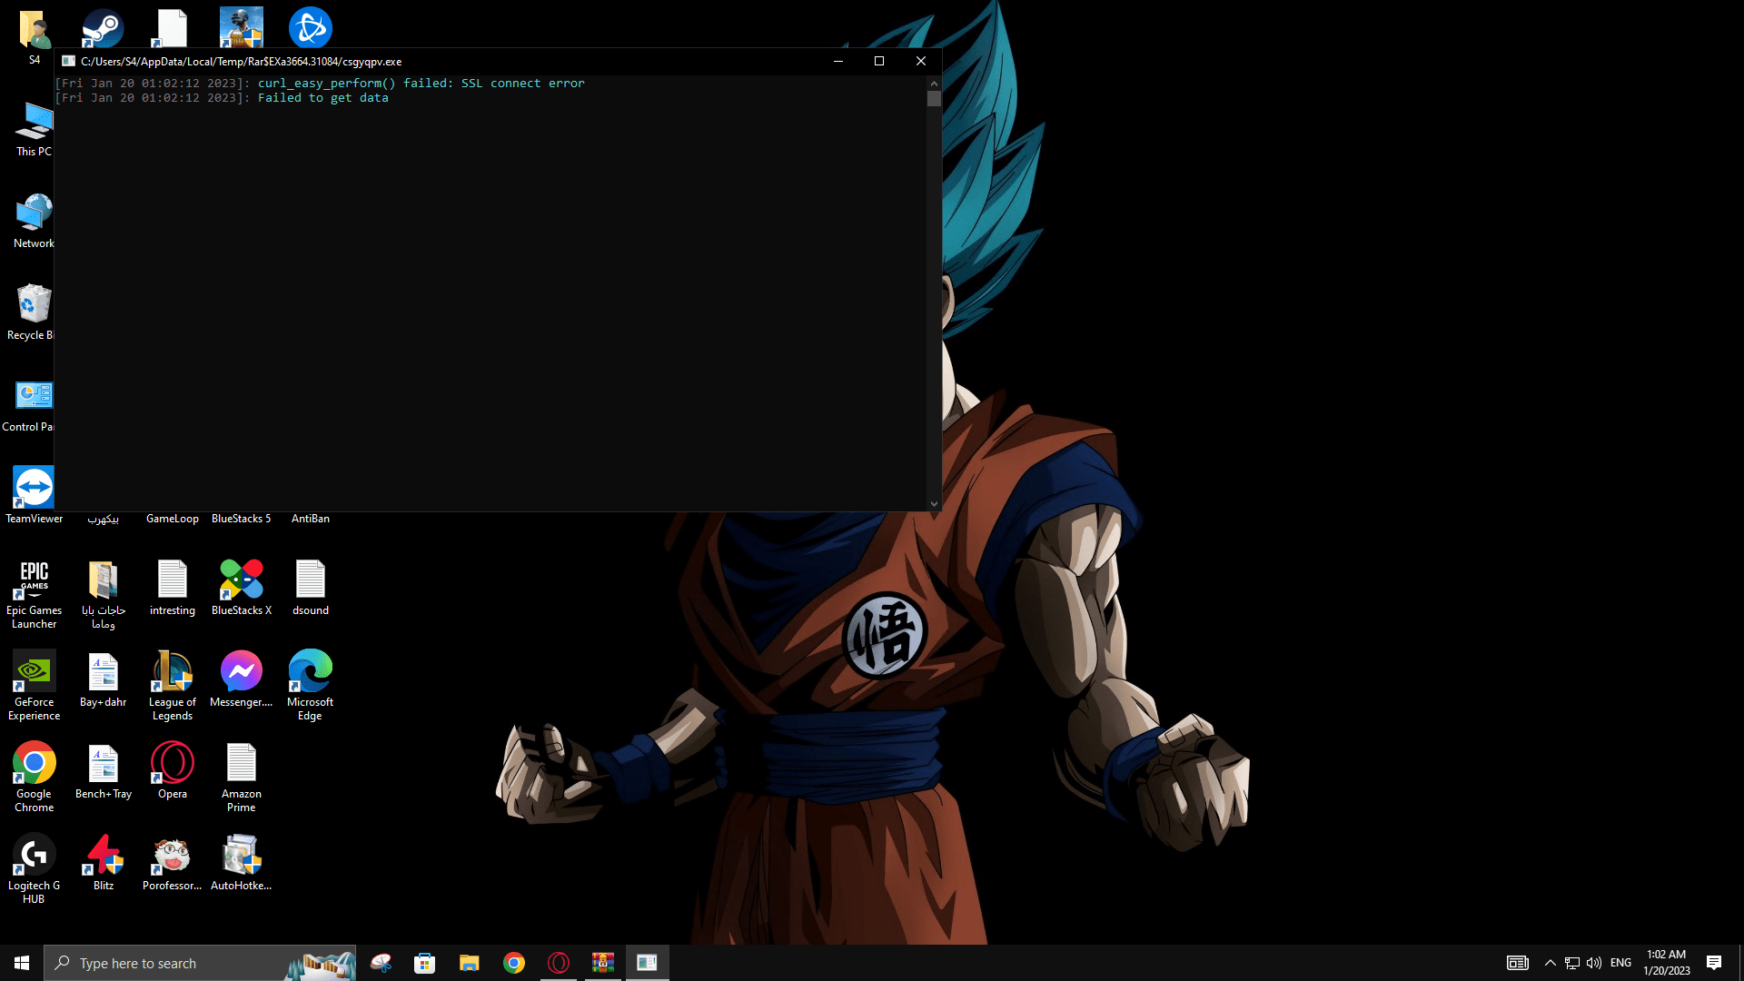Open Microsoft Store from the taskbar
The width and height of the screenshot is (1744, 981).
pos(424,963)
